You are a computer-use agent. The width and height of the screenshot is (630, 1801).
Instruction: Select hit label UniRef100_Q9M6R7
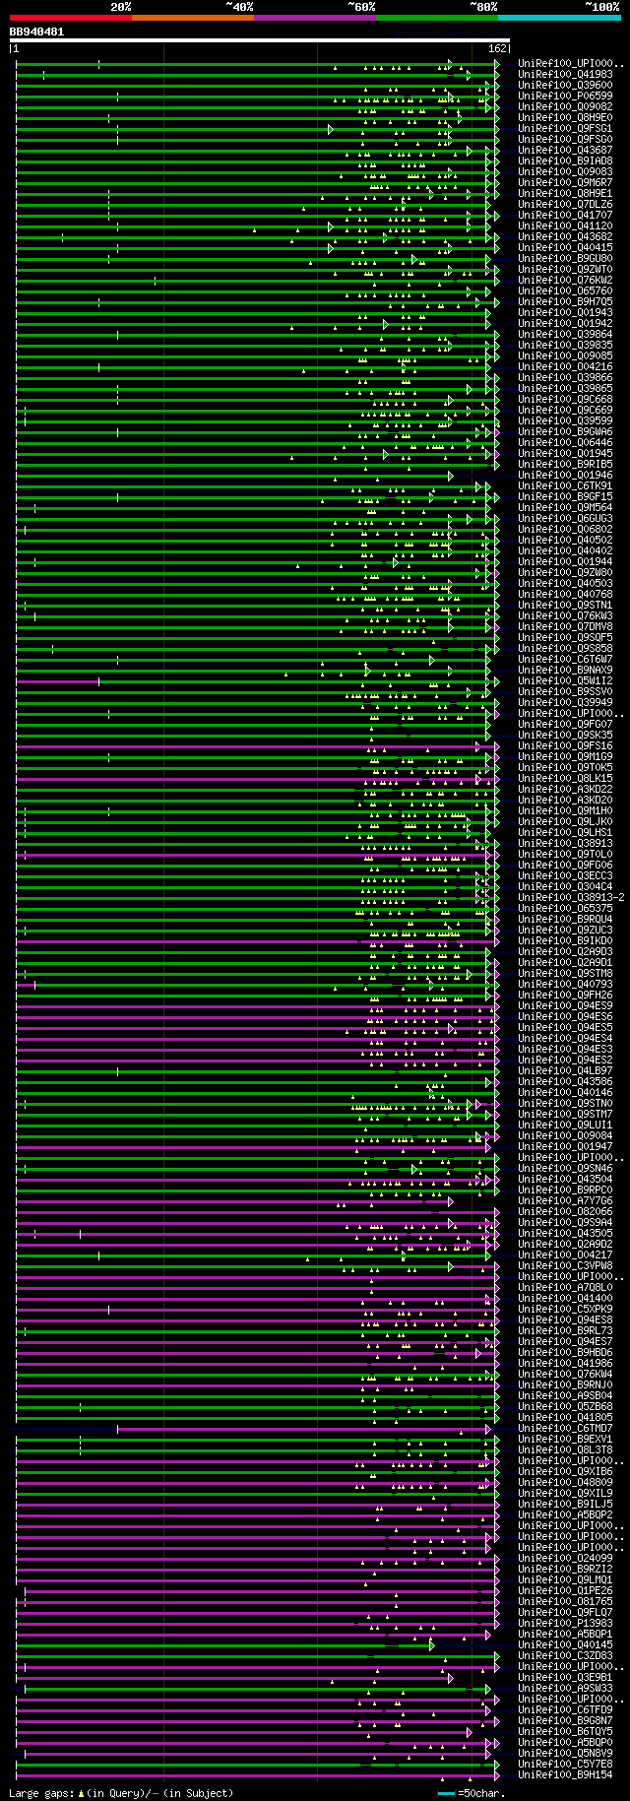click(x=565, y=183)
